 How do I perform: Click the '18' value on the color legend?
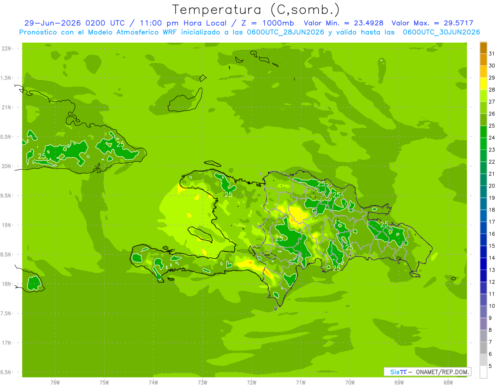[492, 210]
